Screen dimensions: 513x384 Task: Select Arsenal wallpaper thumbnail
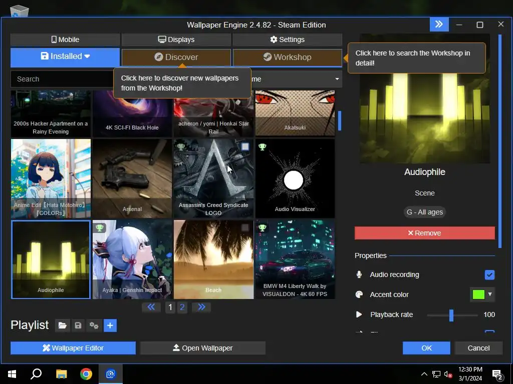132,178
